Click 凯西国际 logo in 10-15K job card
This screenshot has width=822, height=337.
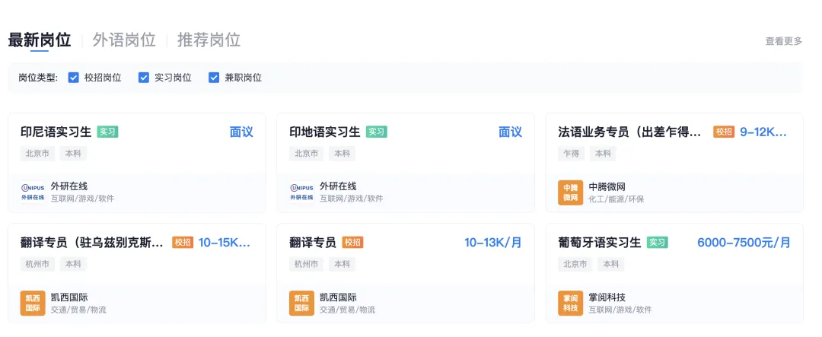[33, 303]
